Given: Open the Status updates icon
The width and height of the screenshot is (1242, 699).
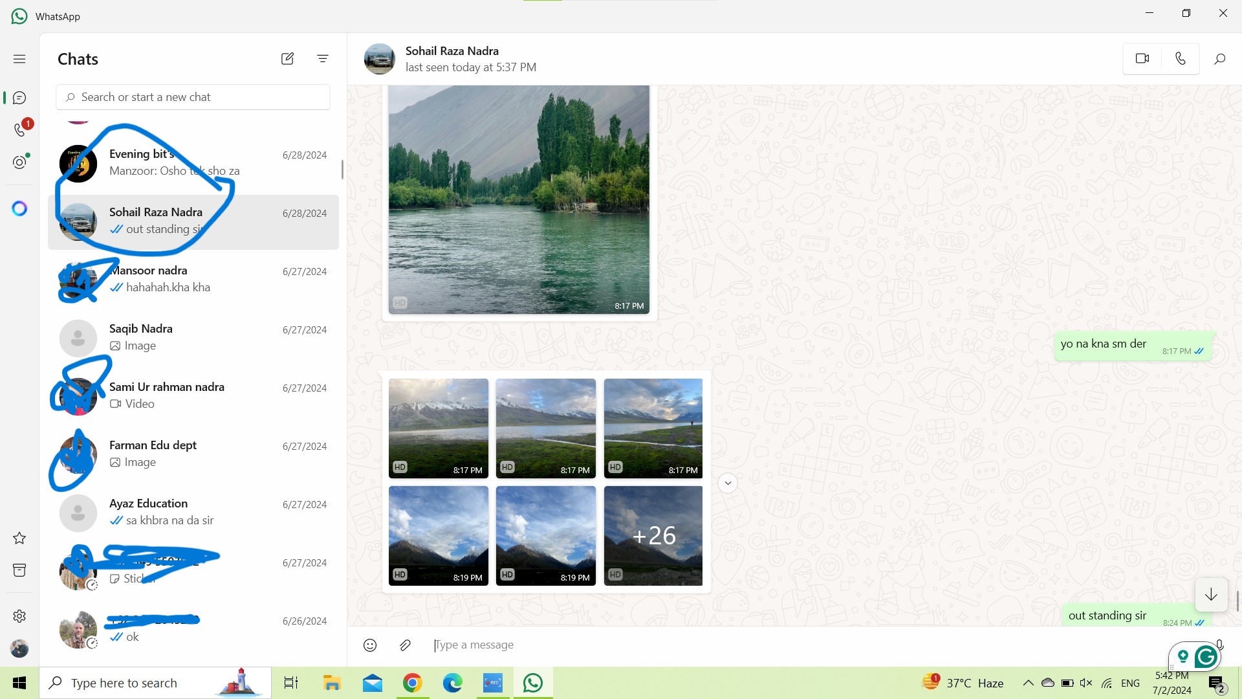Looking at the screenshot, I should pyautogui.click(x=20, y=162).
